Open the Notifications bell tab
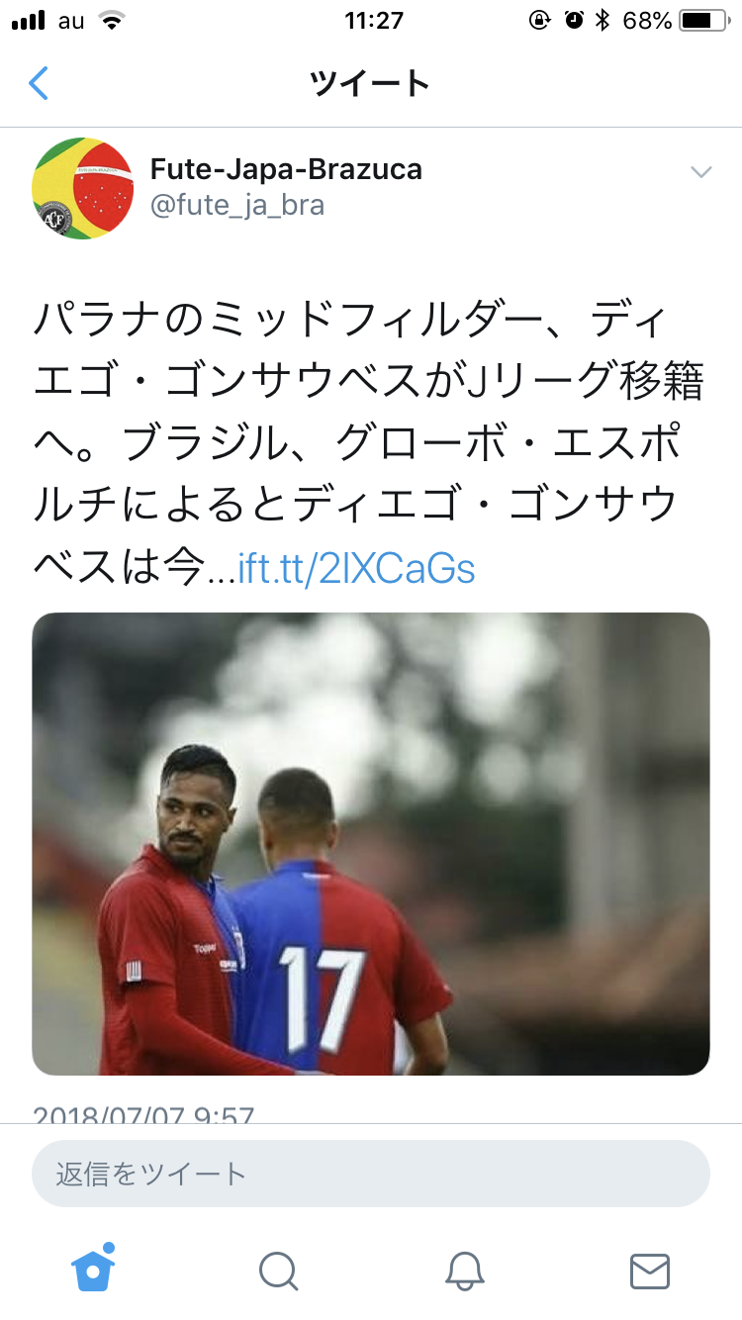Screen dimensions: 742x1320 (x=464, y=1271)
